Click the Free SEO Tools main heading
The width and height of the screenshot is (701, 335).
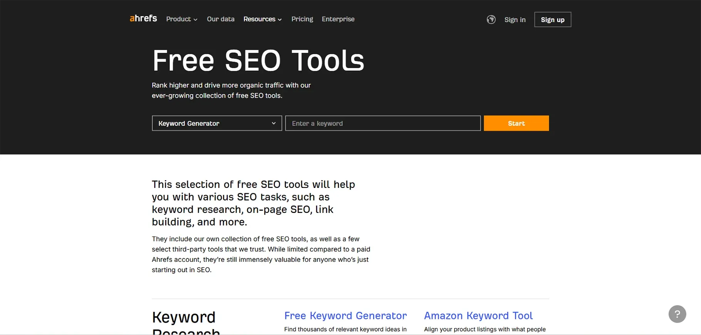[x=258, y=60]
